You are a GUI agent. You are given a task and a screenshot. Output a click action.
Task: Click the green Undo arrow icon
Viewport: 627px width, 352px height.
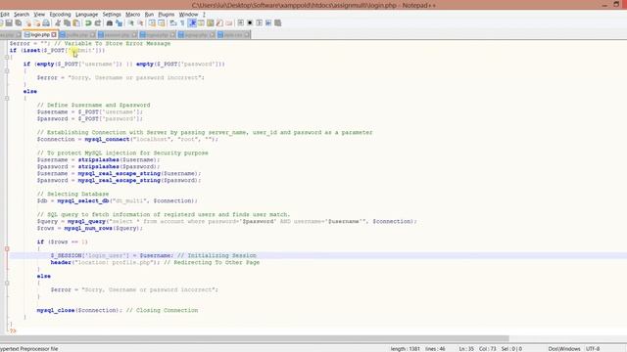pos(88,23)
